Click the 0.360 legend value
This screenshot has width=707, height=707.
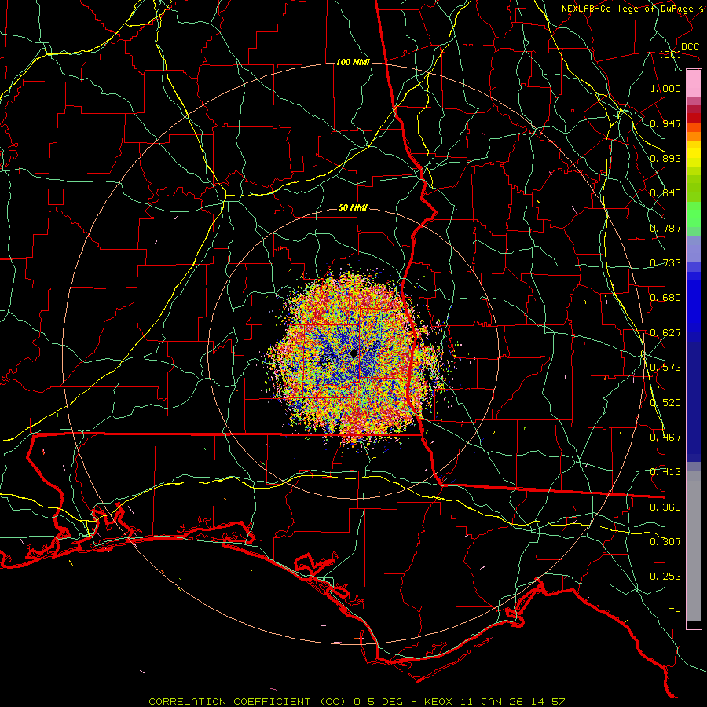[665, 507]
